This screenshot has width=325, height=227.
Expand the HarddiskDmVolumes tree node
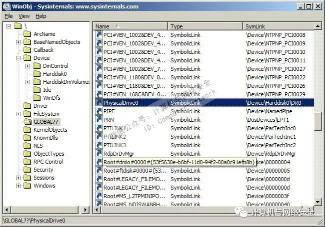click(x=27, y=82)
